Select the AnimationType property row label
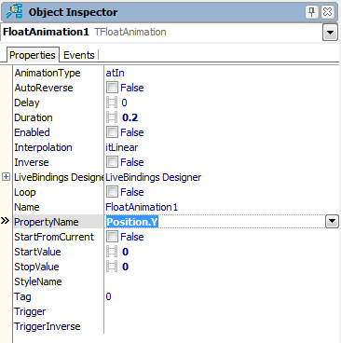 pos(48,73)
